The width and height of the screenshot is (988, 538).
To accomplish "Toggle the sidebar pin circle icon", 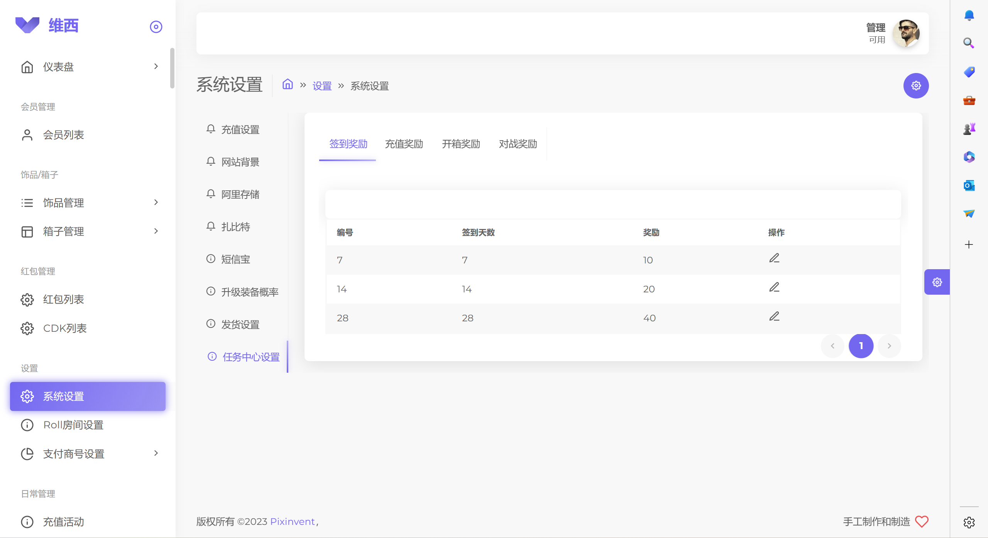I will pyautogui.click(x=156, y=27).
